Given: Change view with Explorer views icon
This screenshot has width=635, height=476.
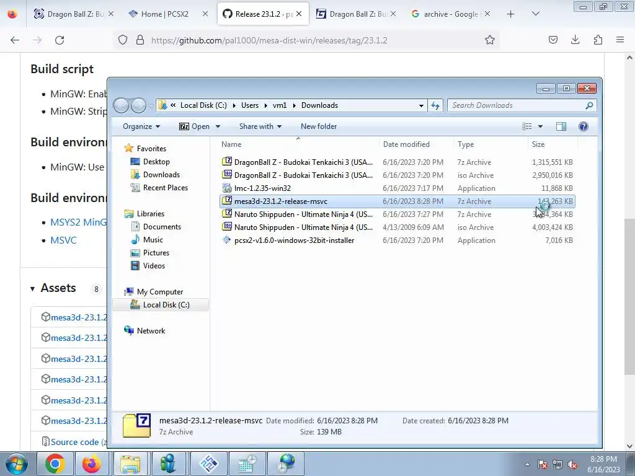Looking at the screenshot, I should [527, 126].
